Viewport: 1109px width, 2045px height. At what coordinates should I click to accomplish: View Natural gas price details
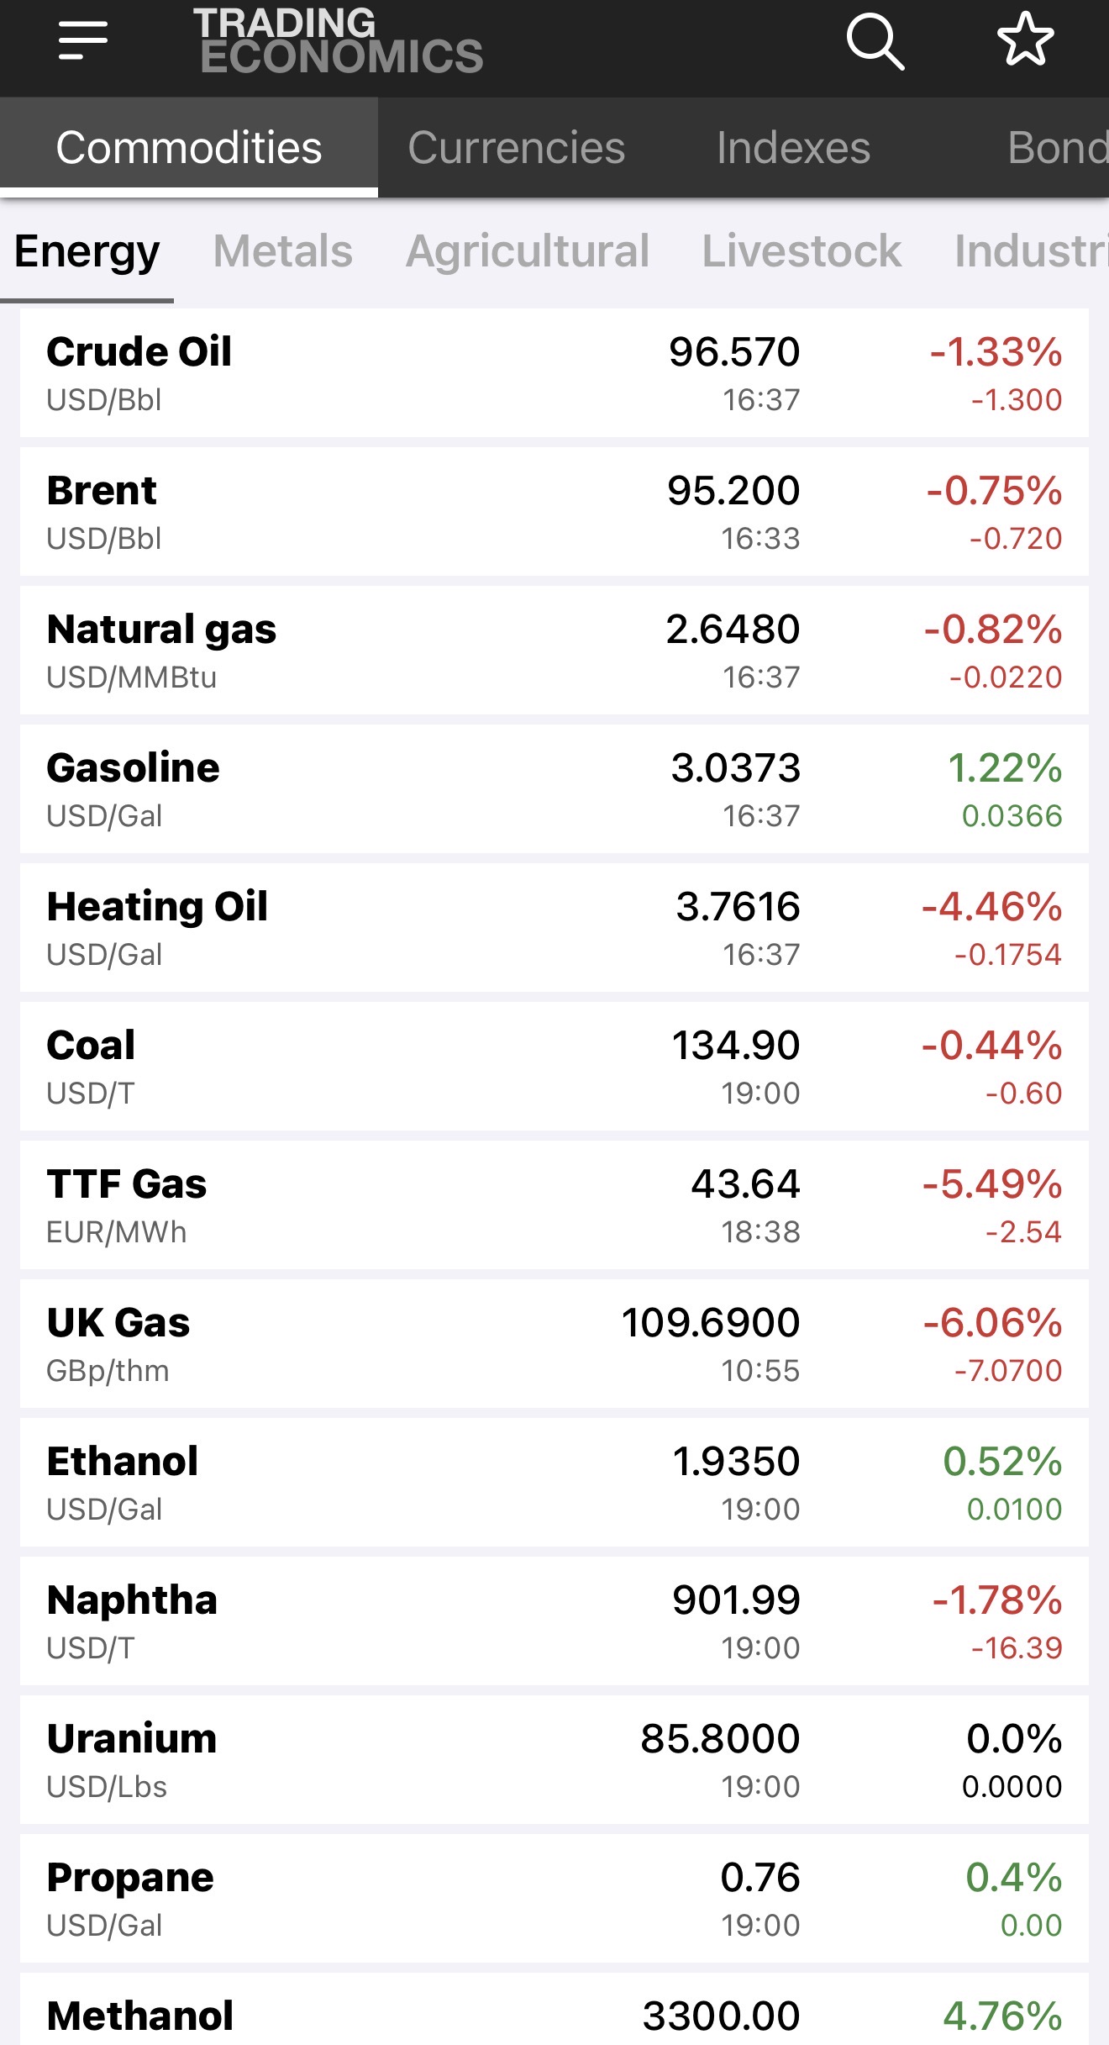pos(554,651)
